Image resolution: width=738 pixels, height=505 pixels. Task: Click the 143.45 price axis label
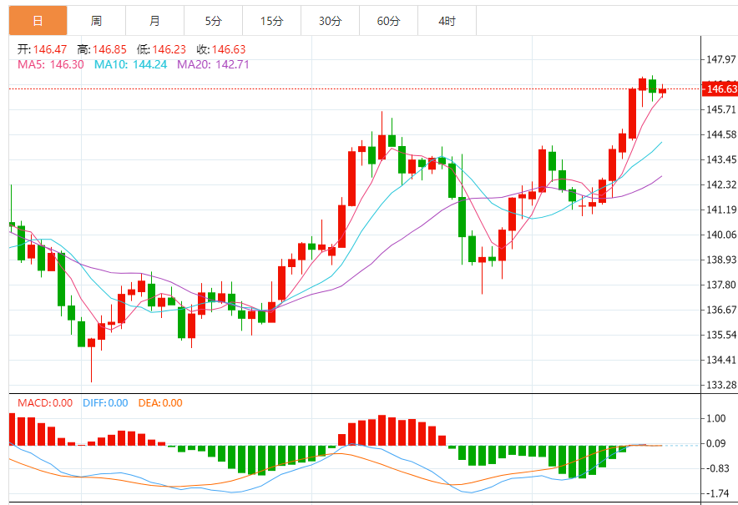pos(721,159)
